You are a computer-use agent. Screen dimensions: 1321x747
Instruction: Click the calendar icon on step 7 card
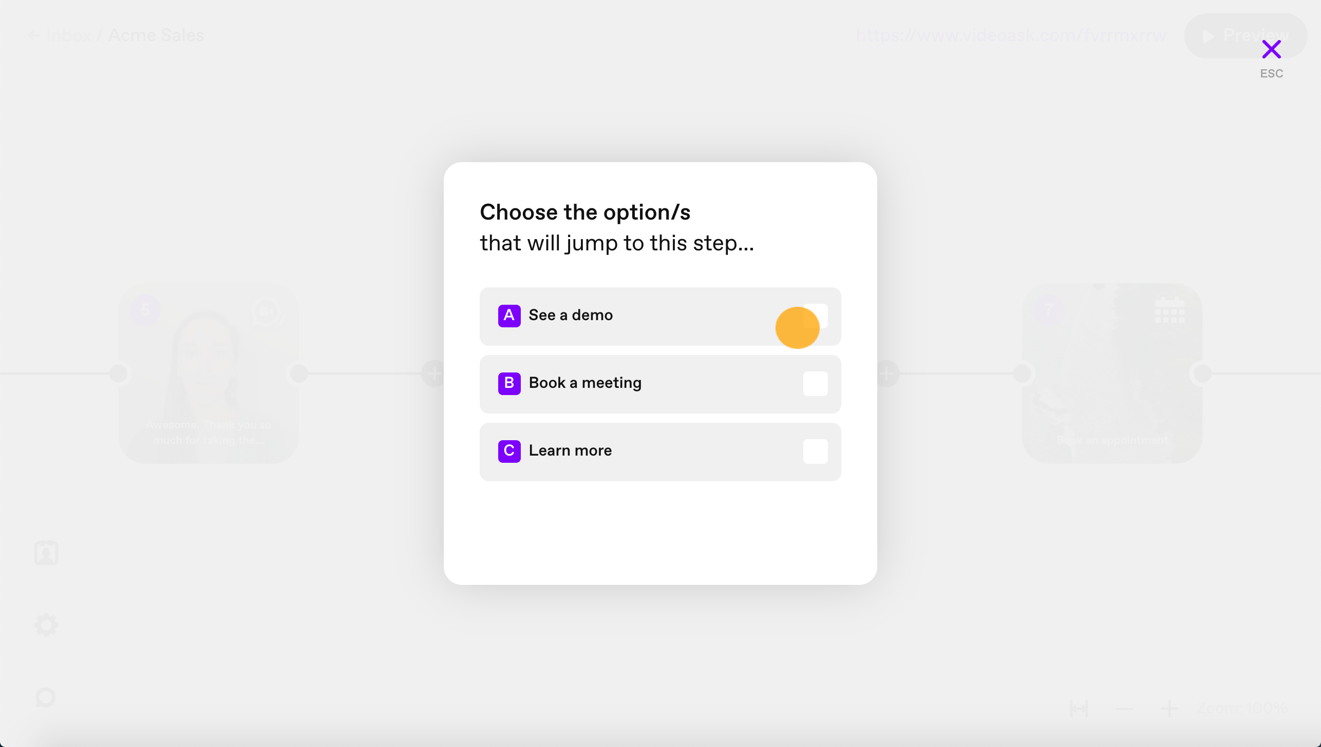pos(1169,310)
